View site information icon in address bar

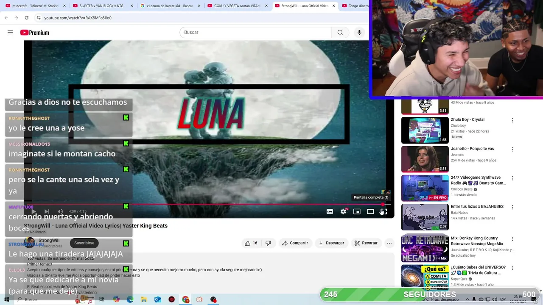39,18
